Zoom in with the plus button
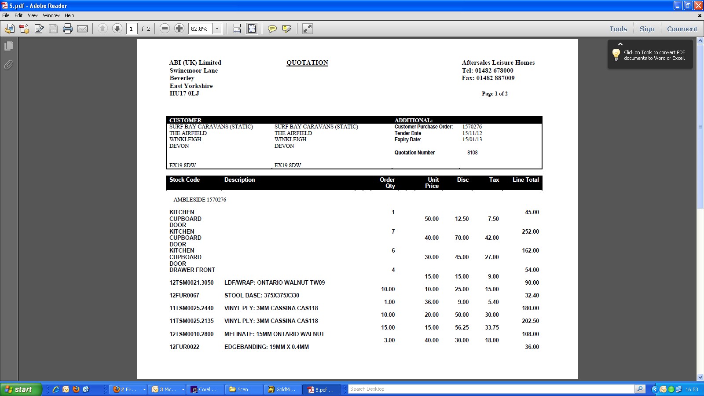 (x=179, y=29)
